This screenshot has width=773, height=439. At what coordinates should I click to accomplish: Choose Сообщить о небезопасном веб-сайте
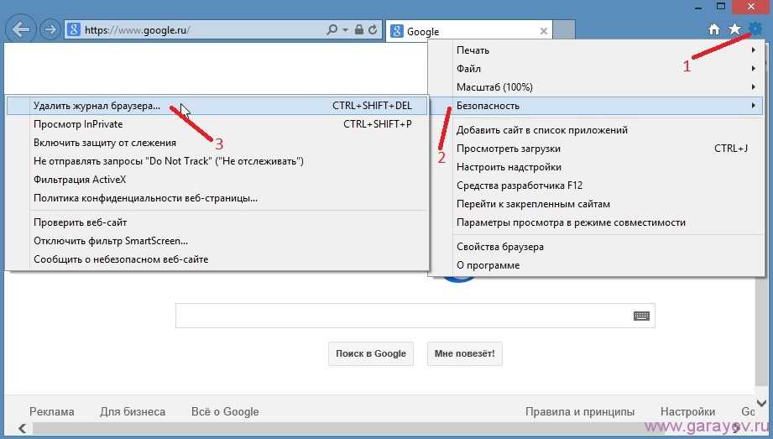click(x=217, y=259)
